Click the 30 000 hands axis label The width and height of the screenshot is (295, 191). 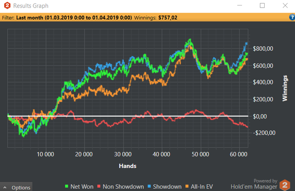pos(123,154)
